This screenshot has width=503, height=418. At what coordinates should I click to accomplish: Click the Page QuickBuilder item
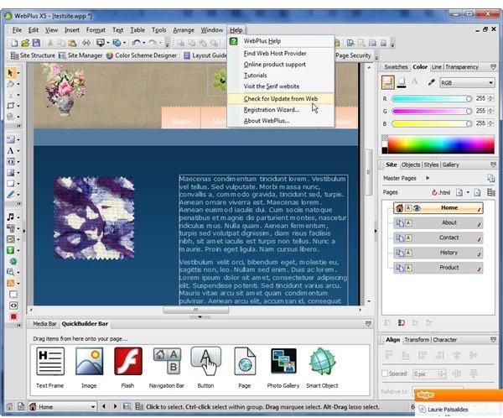(245, 368)
